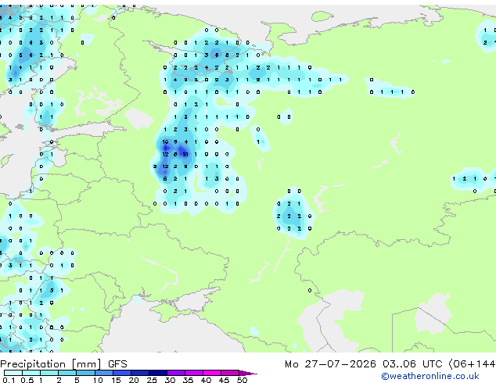Image resolution: width=496 pixels, height=383 pixels.
Task: Click the 40–45 mm magenta swatch
Action: point(212,373)
